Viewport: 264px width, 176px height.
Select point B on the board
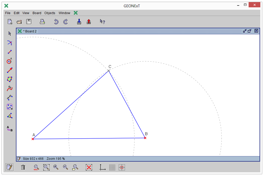point(145,138)
